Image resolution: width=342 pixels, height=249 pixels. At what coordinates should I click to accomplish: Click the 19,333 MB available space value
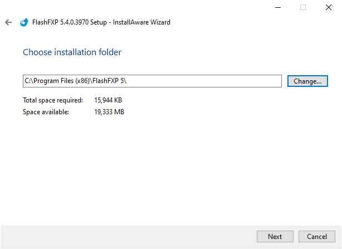coord(109,112)
